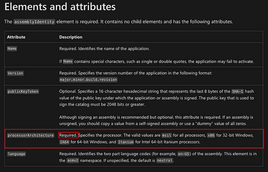Image resolution: width=268 pixels, height=172 pixels.
Task: Select the processorArchitecture attribute cell
Action: click(x=31, y=135)
